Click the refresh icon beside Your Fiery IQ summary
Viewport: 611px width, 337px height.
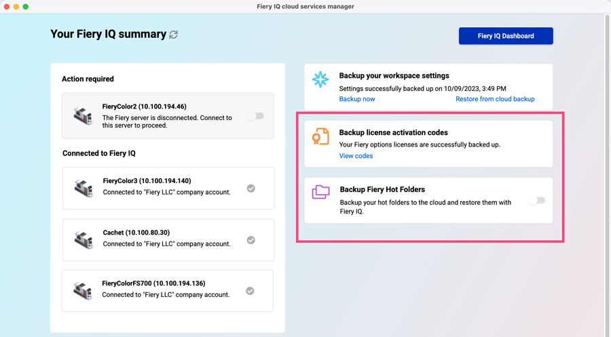pyautogui.click(x=174, y=35)
